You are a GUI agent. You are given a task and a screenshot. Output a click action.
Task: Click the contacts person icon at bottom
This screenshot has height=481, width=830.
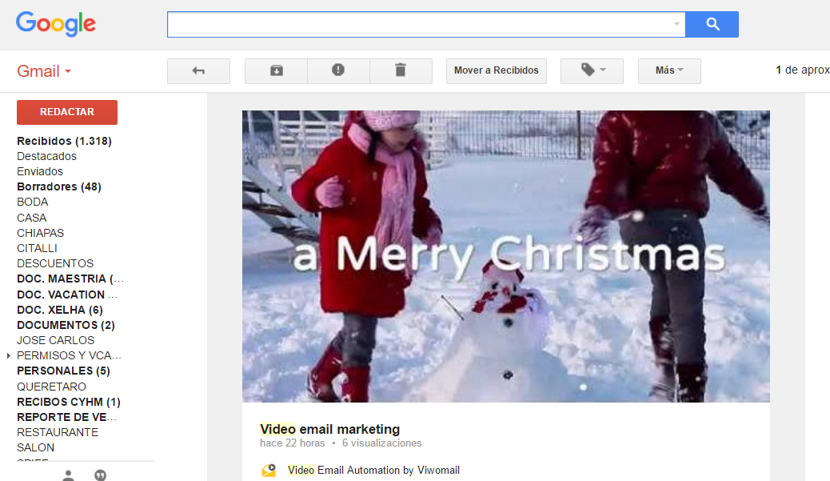pos(68,475)
